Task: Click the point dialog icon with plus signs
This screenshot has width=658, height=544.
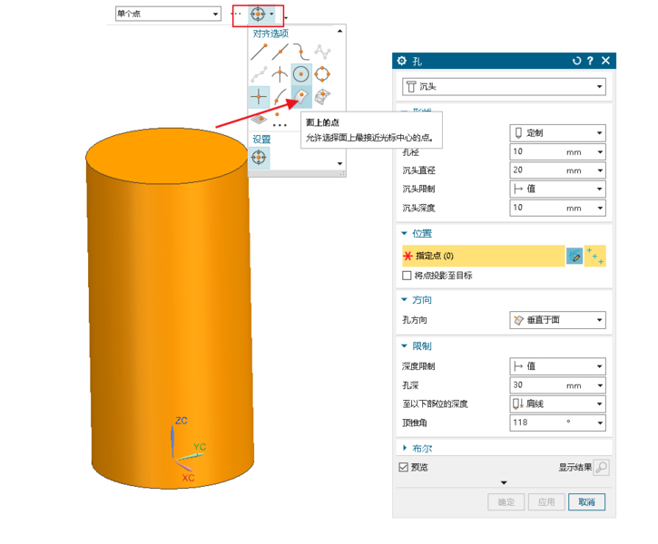Action: pyautogui.click(x=595, y=257)
